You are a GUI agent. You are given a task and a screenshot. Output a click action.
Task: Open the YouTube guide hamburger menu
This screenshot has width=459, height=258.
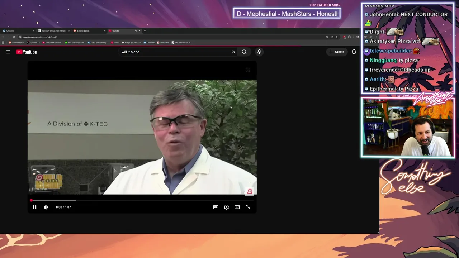click(8, 52)
